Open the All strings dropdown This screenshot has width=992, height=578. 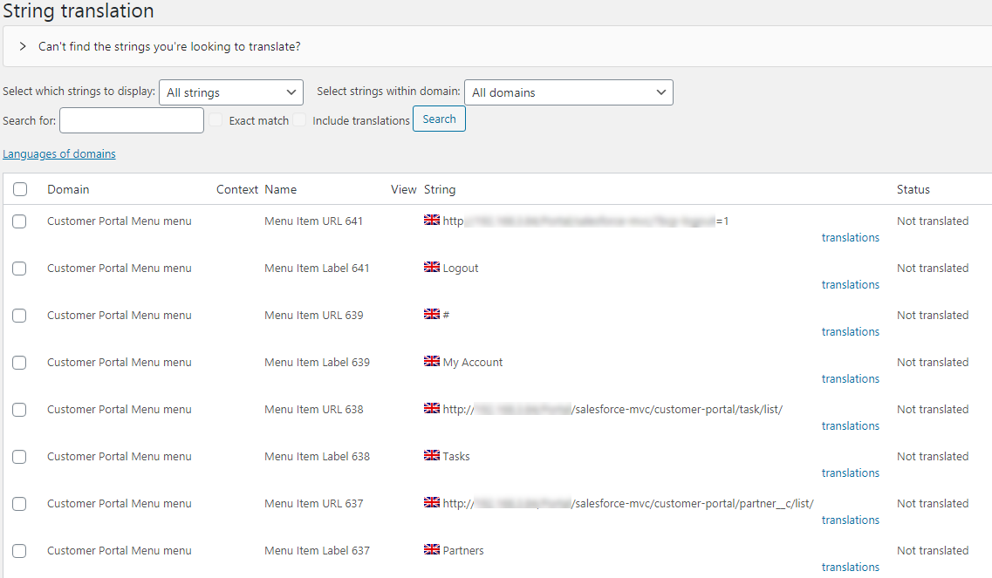231,92
